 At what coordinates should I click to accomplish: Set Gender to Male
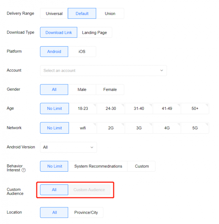pos(82,89)
